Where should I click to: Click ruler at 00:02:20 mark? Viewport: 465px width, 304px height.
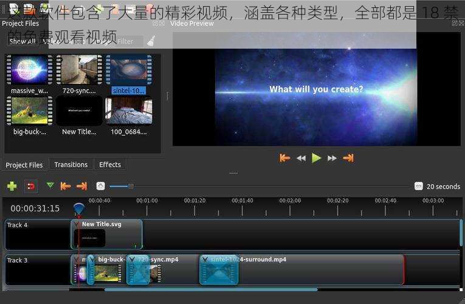(x=338, y=201)
